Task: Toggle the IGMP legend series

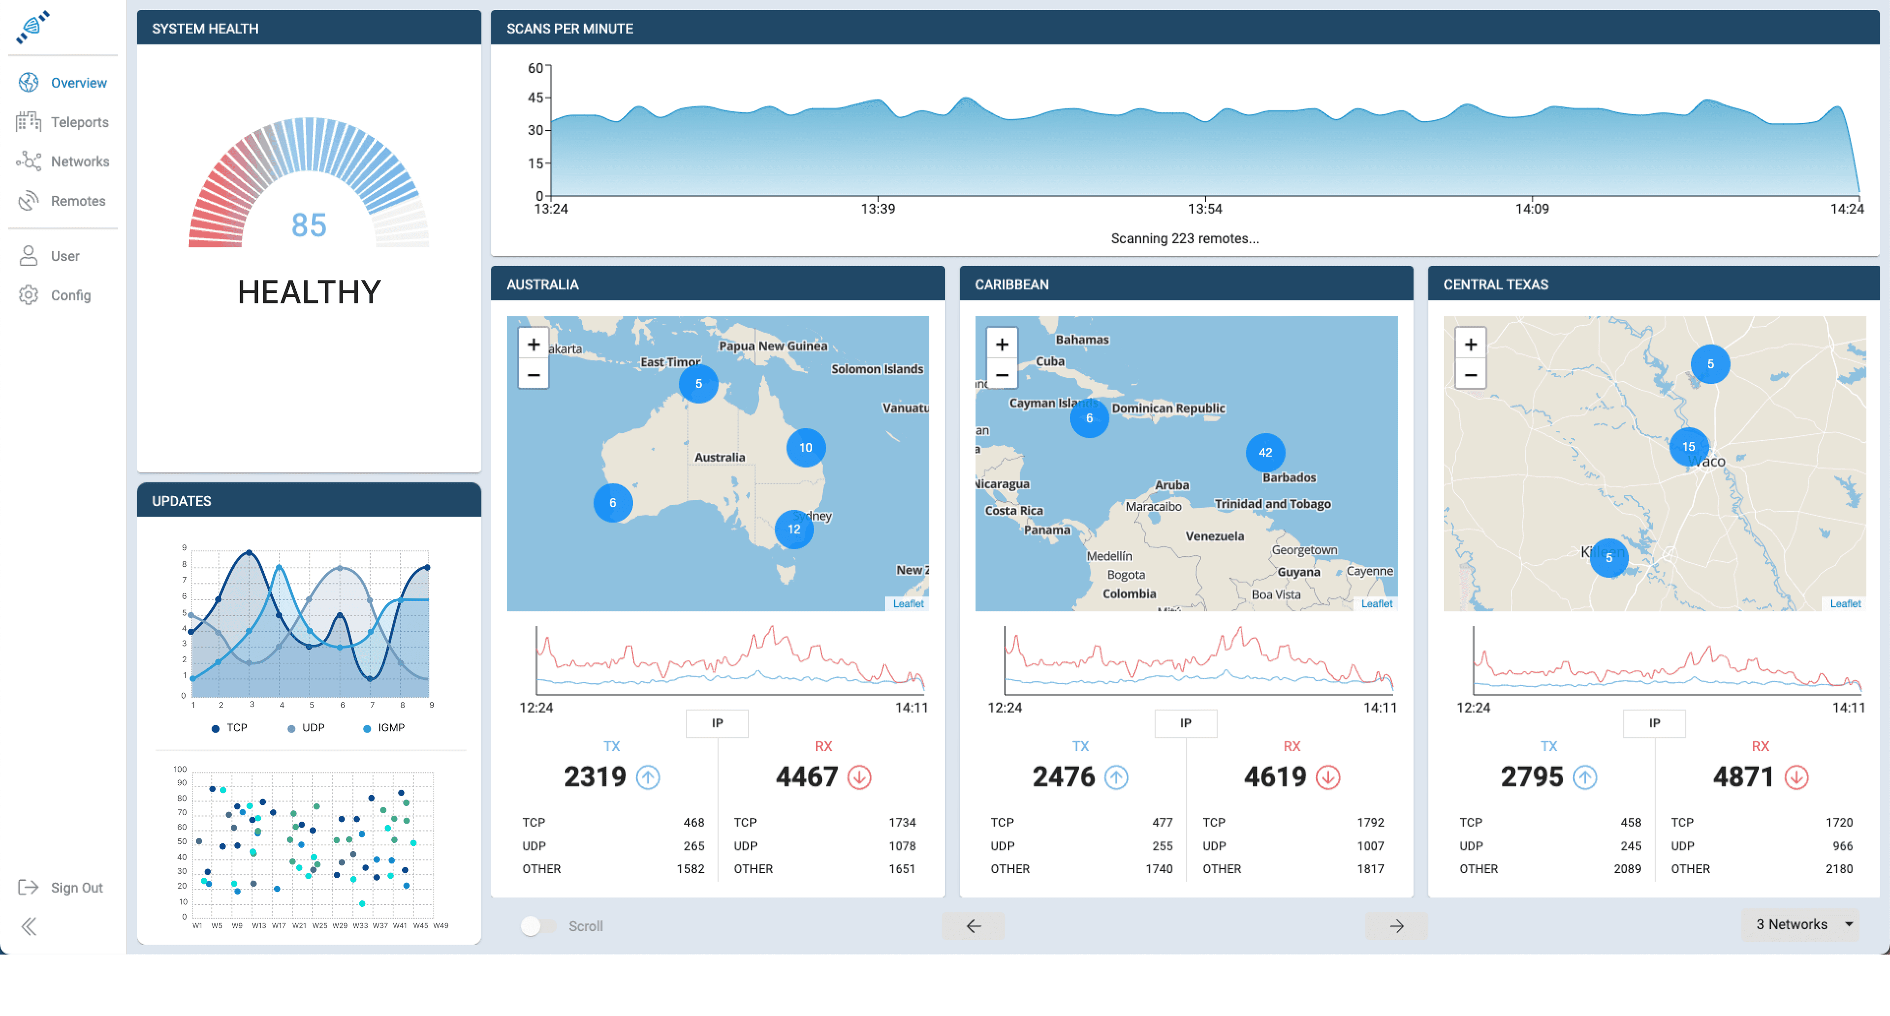Action: [x=384, y=728]
